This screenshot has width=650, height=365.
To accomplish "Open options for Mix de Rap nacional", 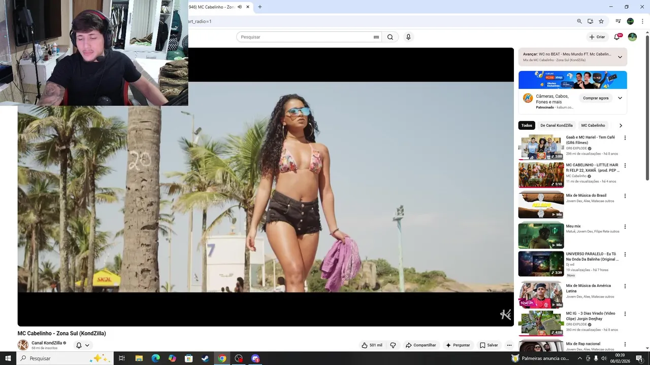I will click(625, 345).
